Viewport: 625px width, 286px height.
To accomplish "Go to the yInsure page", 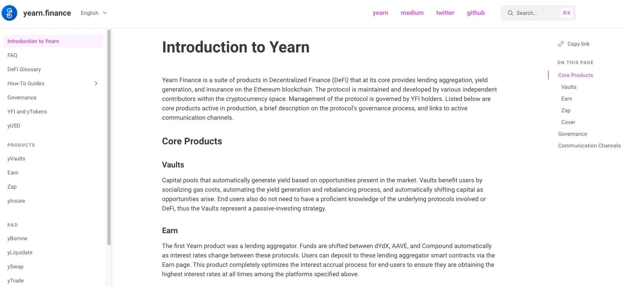I will (16, 201).
